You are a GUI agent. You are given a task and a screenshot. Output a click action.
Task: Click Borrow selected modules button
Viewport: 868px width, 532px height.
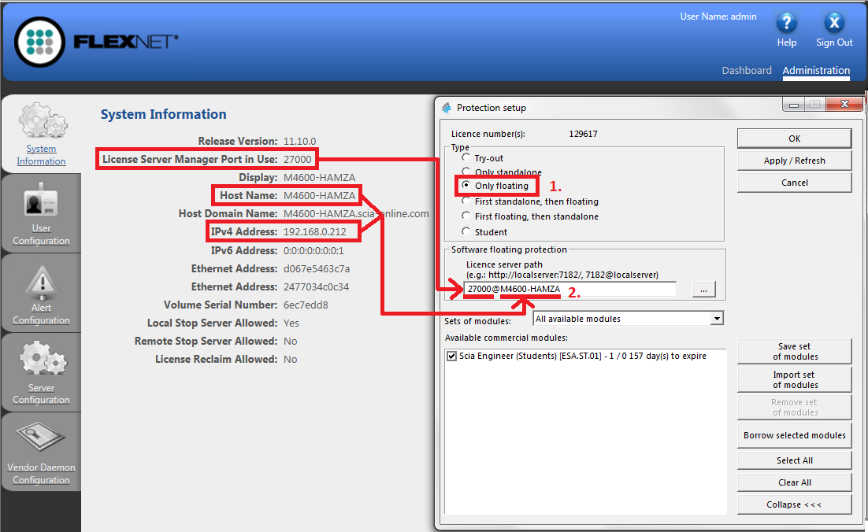(794, 435)
